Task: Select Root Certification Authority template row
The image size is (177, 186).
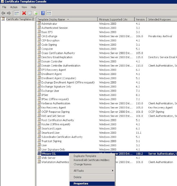Action: pos(106,120)
